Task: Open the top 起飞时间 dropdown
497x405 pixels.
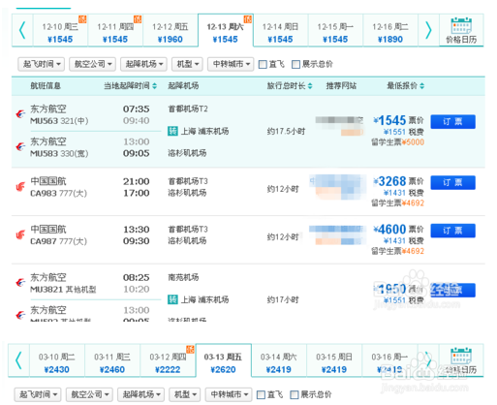Action: [x=41, y=64]
